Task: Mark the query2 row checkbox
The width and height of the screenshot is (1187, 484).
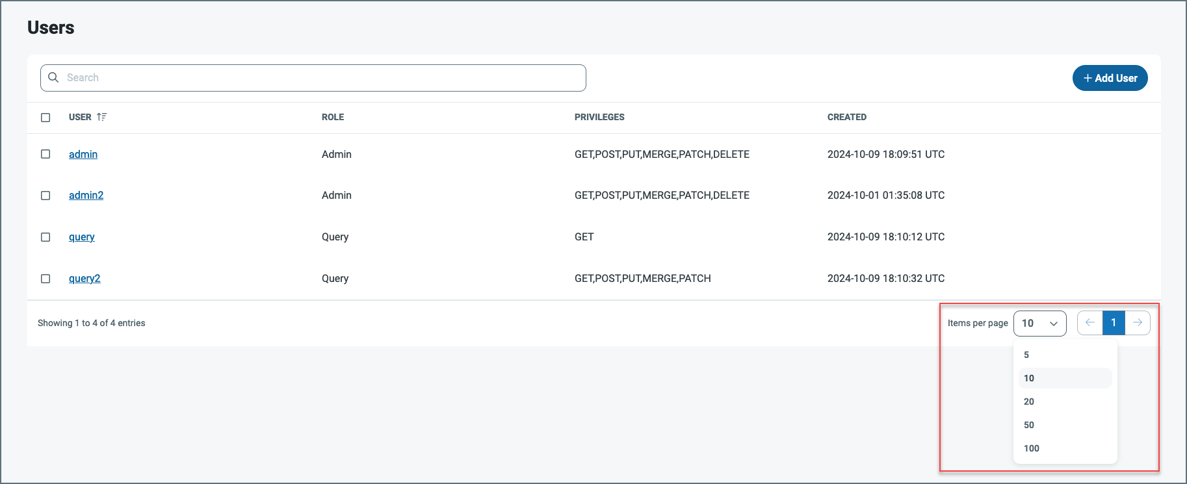Action: [x=46, y=279]
